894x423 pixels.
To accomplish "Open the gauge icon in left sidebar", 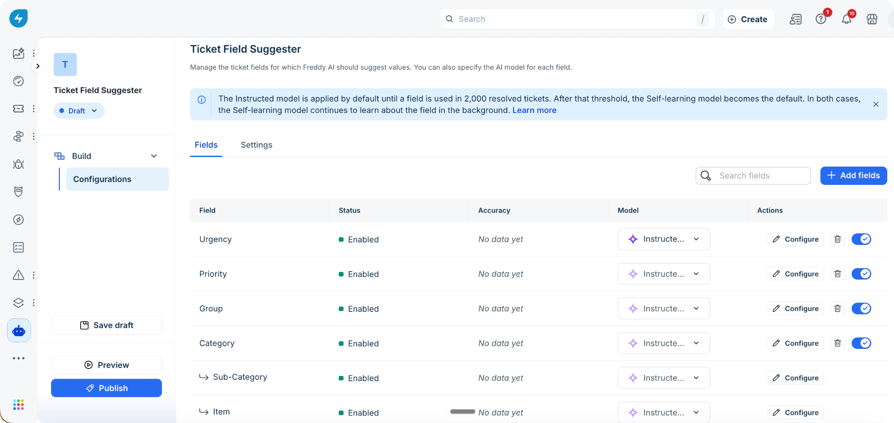I will point(18,81).
